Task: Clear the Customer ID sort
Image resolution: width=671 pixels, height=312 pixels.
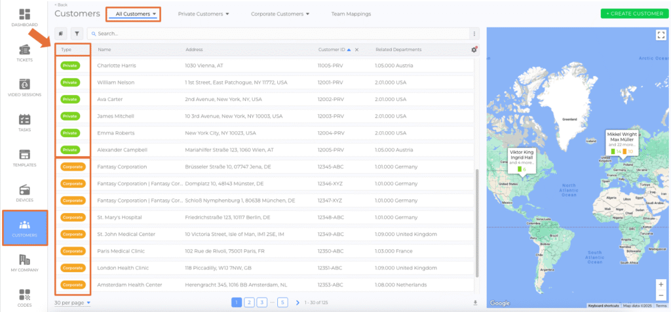Action: (356, 50)
